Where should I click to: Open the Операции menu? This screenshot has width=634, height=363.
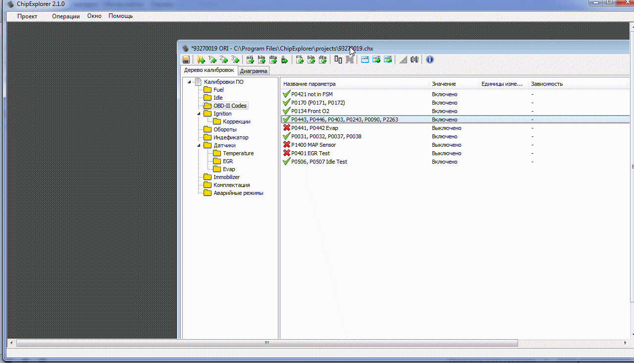(x=66, y=16)
